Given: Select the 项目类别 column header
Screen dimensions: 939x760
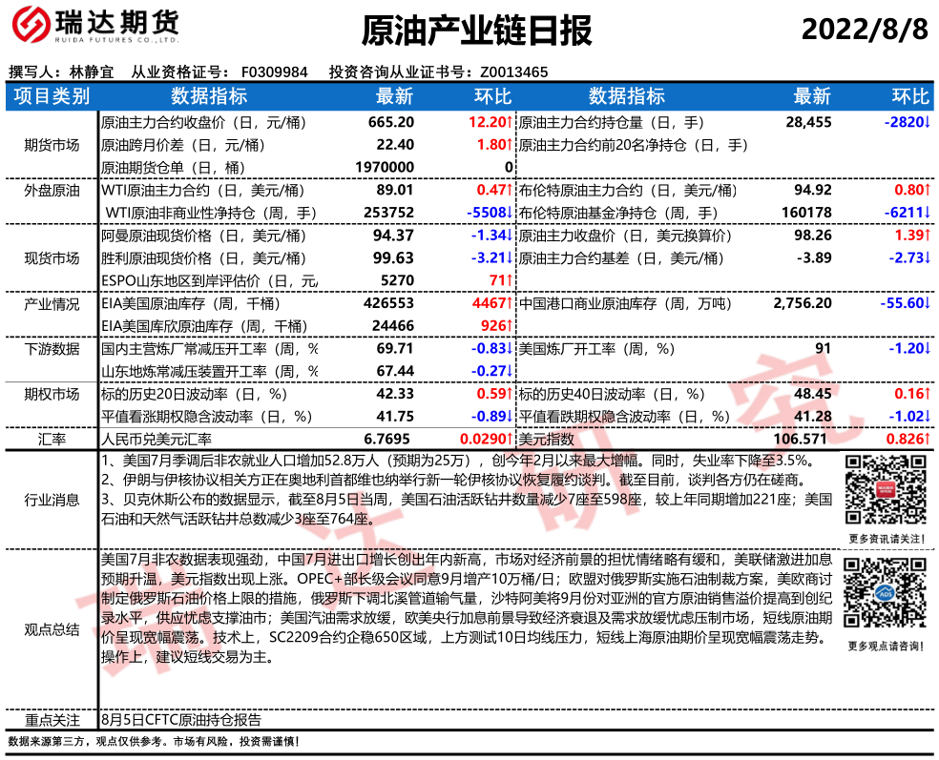Looking at the screenshot, I should (52, 96).
